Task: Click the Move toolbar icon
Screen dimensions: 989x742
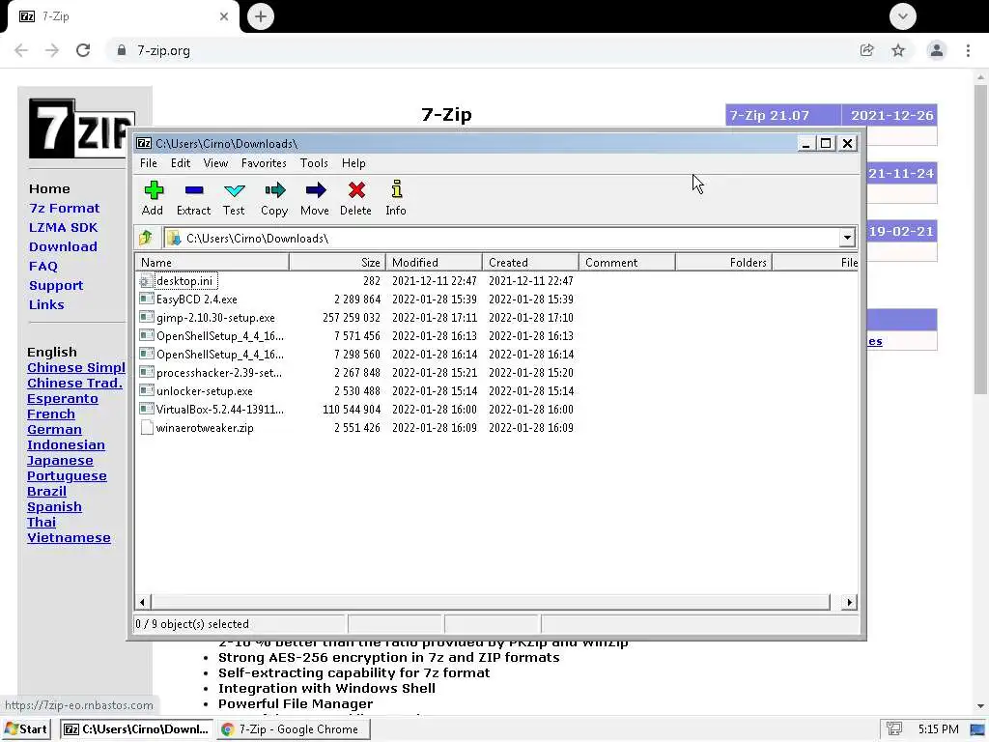Action: [x=316, y=190]
